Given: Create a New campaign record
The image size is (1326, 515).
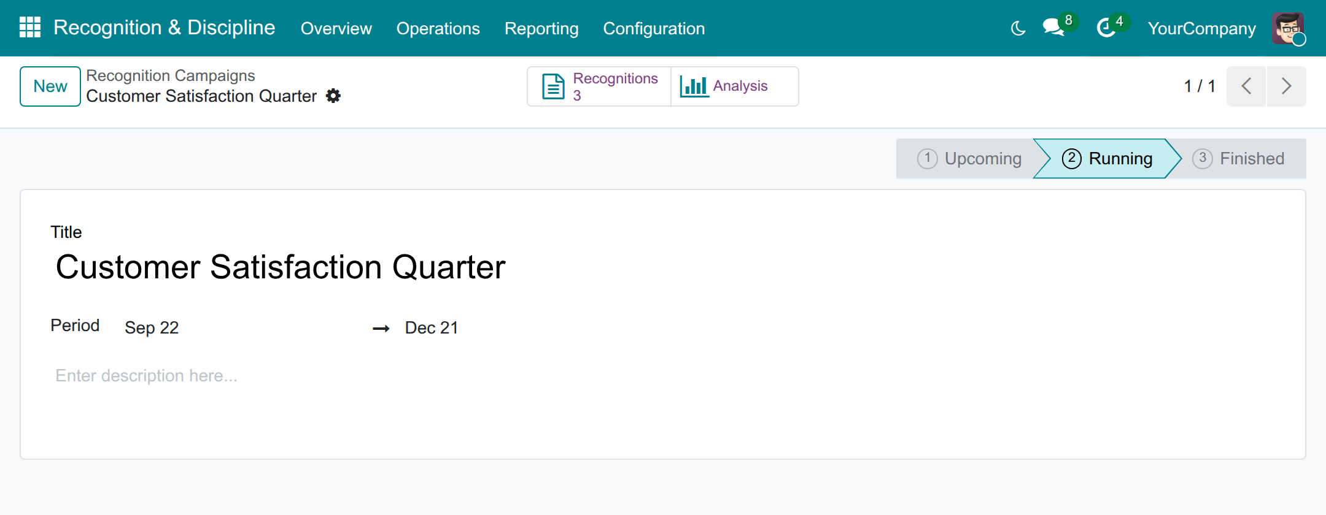Looking at the screenshot, I should pos(50,86).
